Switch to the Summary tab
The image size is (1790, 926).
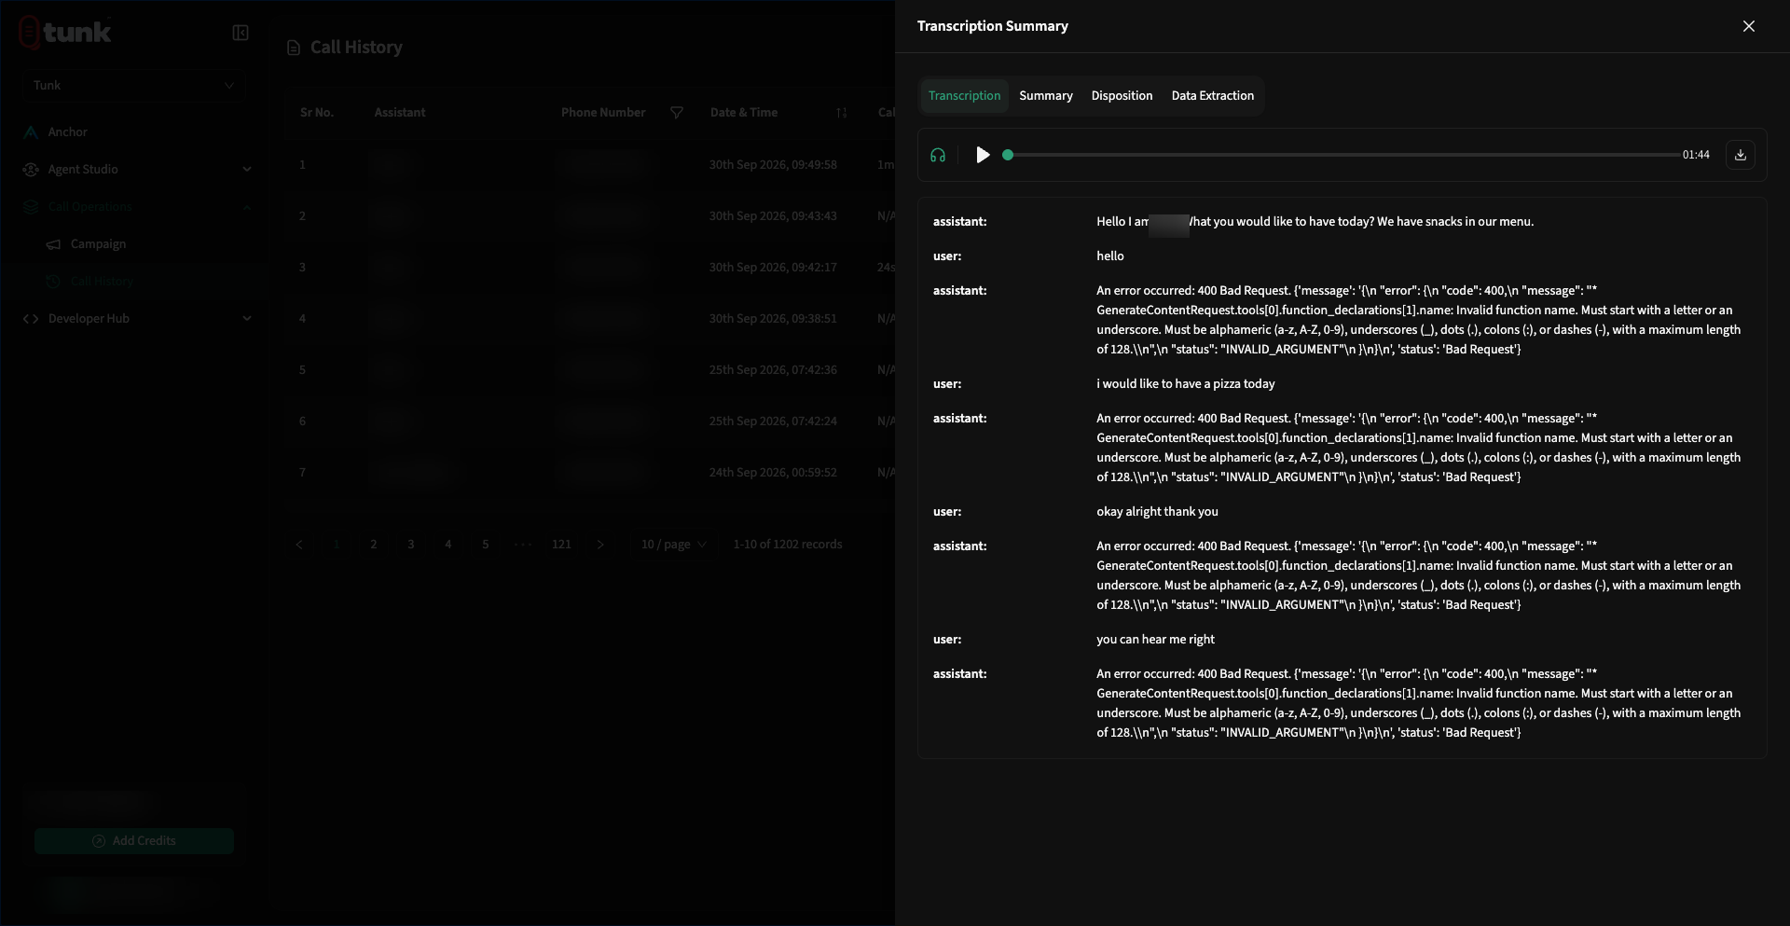[x=1045, y=96]
